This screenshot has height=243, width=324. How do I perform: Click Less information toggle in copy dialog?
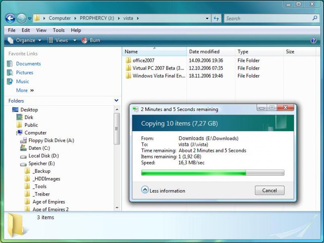pyautogui.click(x=163, y=191)
